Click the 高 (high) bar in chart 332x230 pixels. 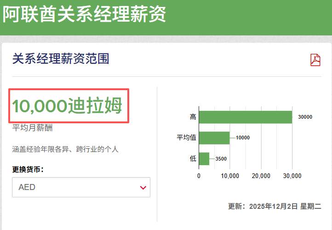pos(246,117)
